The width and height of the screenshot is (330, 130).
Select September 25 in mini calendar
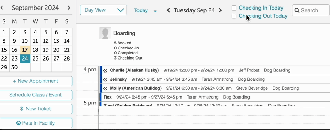point(35,58)
